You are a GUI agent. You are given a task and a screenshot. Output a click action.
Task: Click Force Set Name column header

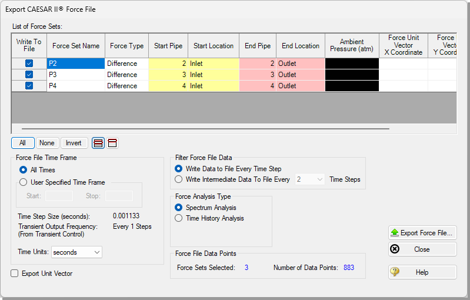pyautogui.click(x=76, y=45)
